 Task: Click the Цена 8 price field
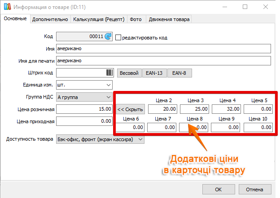click(193, 127)
